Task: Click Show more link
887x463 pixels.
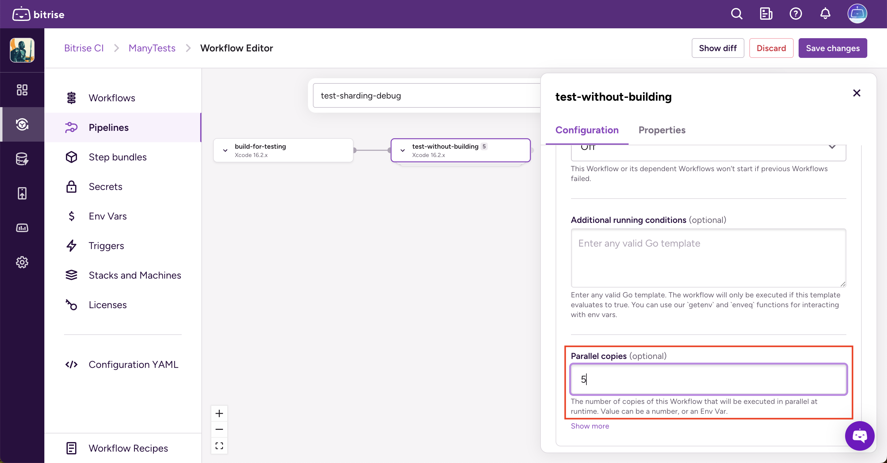Action: [589, 426]
